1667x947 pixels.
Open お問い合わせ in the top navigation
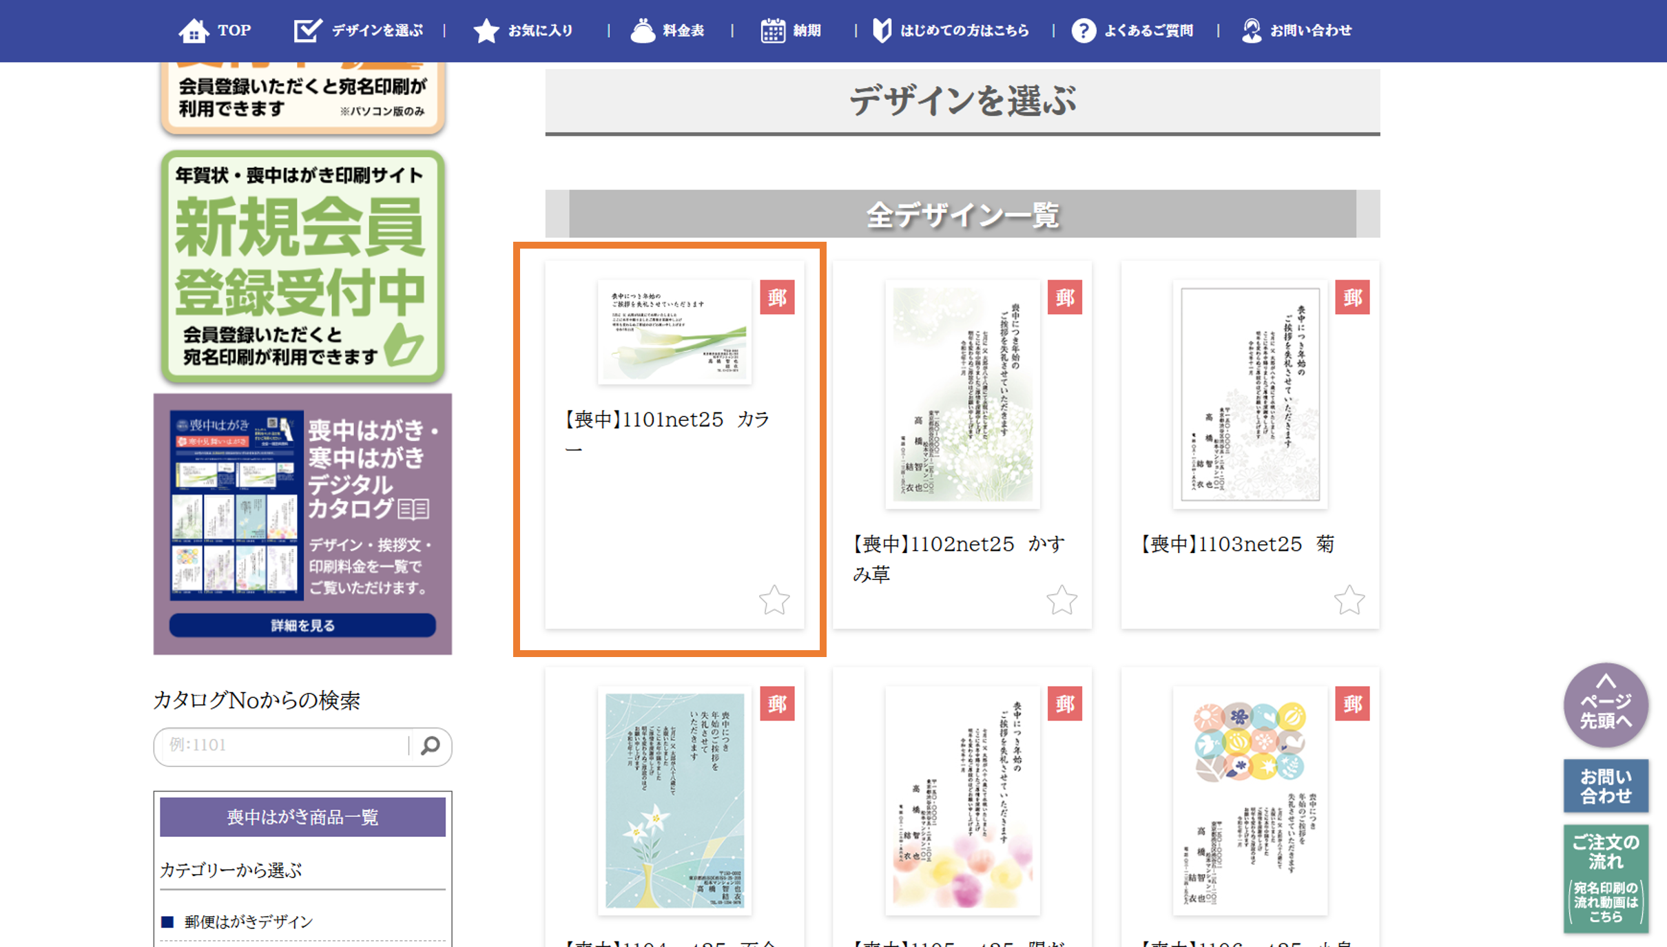pyautogui.click(x=1310, y=30)
